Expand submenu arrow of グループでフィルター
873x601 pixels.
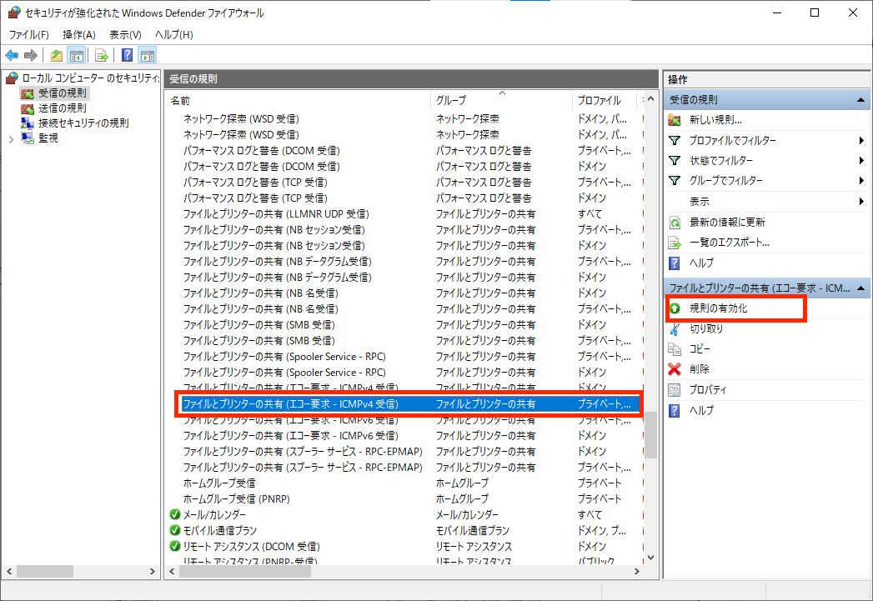click(861, 180)
